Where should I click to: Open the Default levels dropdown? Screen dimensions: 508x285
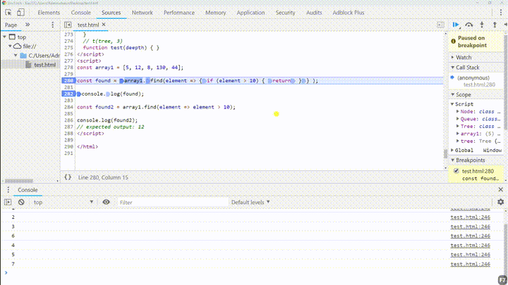tap(250, 202)
